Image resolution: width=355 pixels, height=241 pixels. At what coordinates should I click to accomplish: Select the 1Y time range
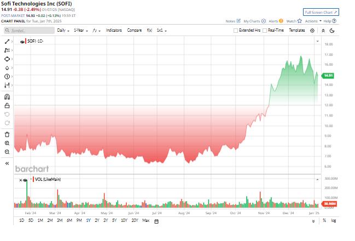[88, 220]
